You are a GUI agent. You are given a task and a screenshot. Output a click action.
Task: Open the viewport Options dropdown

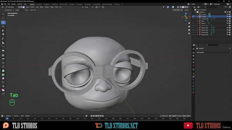click(187, 10)
